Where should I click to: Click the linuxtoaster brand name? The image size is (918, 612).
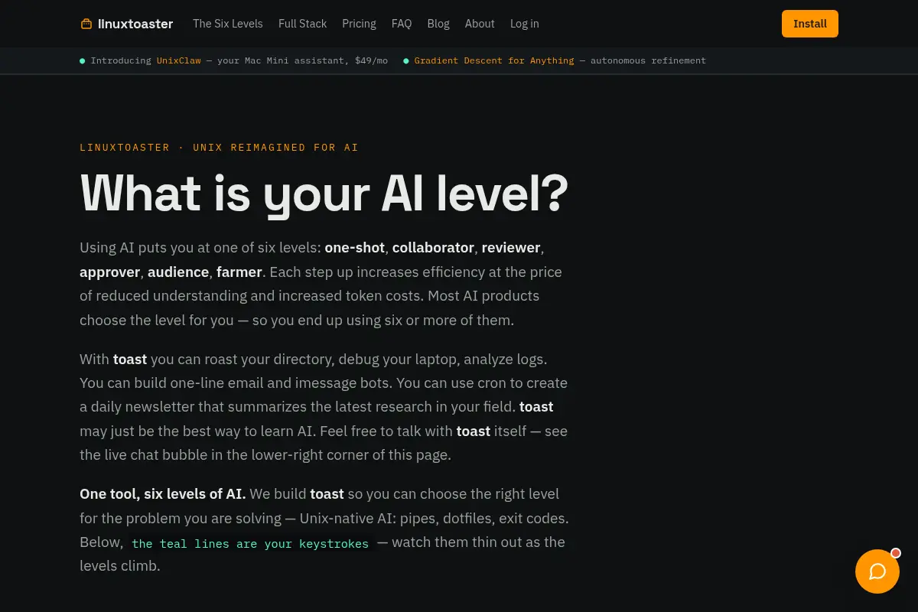coord(135,24)
